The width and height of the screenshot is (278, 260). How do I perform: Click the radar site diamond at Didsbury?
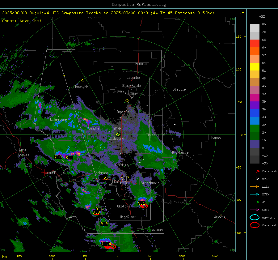pyautogui.click(x=118, y=135)
